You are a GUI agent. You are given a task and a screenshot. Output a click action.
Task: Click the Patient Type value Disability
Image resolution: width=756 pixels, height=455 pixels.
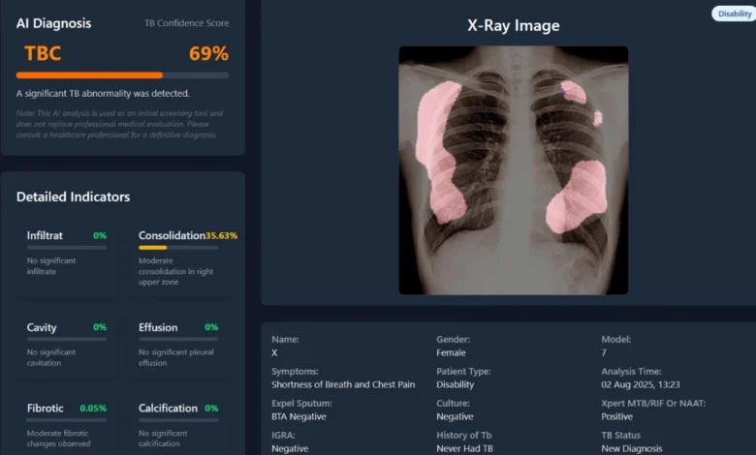(x=456, y=384)
